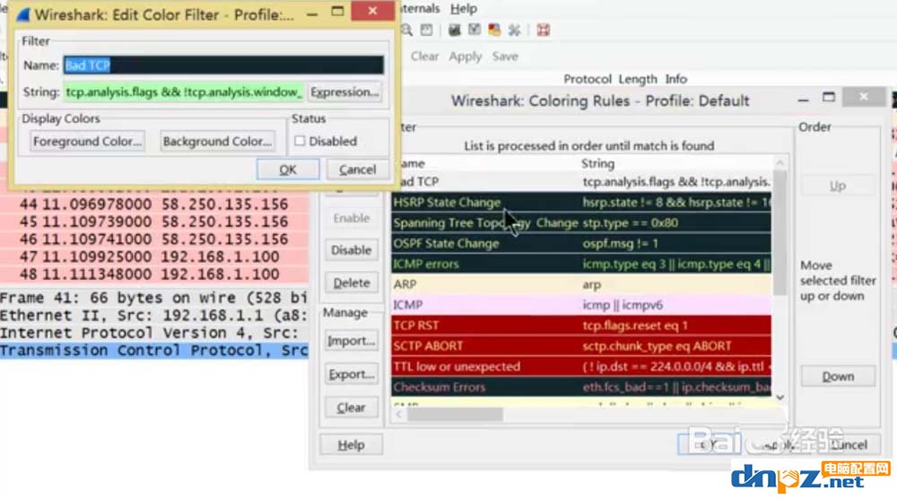Select Ethernet II detail line
The width and height of the screenshot is (897, 499).
tap(154, 315)
